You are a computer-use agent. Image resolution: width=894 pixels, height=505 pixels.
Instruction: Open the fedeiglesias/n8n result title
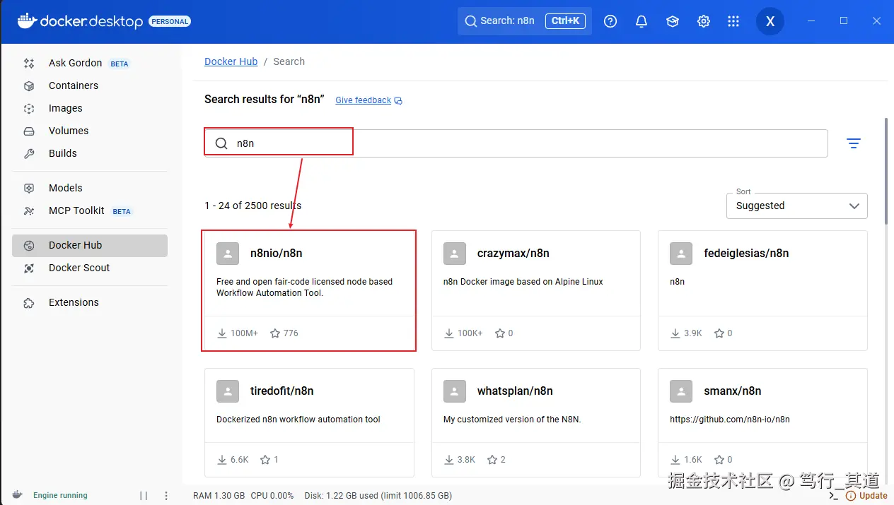[x=746, y=254]
